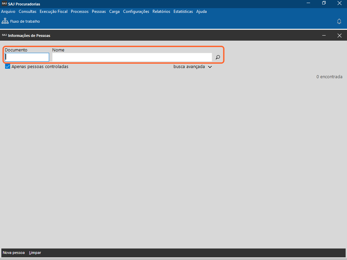This screenshot has width=347, height=260.
Task: Open the notifications bell icon
Action: pyautogui.click(x=339, y=21)
